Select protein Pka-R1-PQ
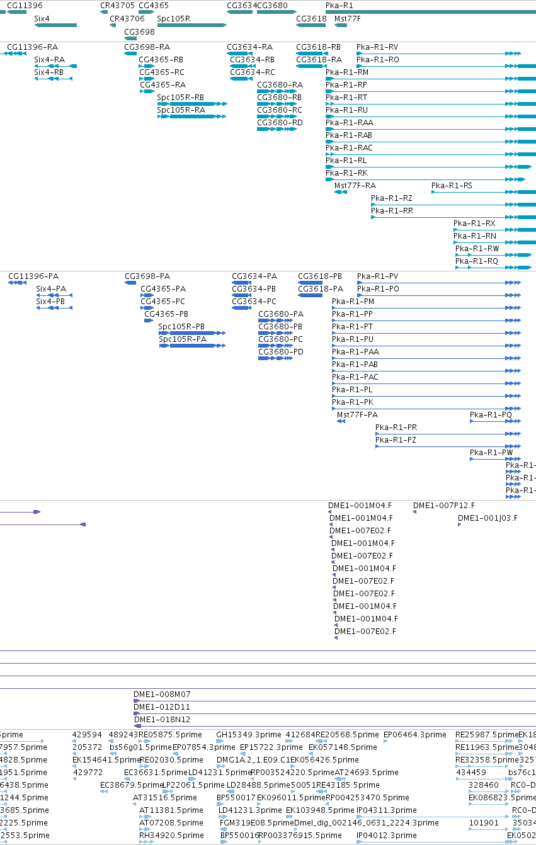This screenshot has height=845, width=536. [x=491, y=415]
